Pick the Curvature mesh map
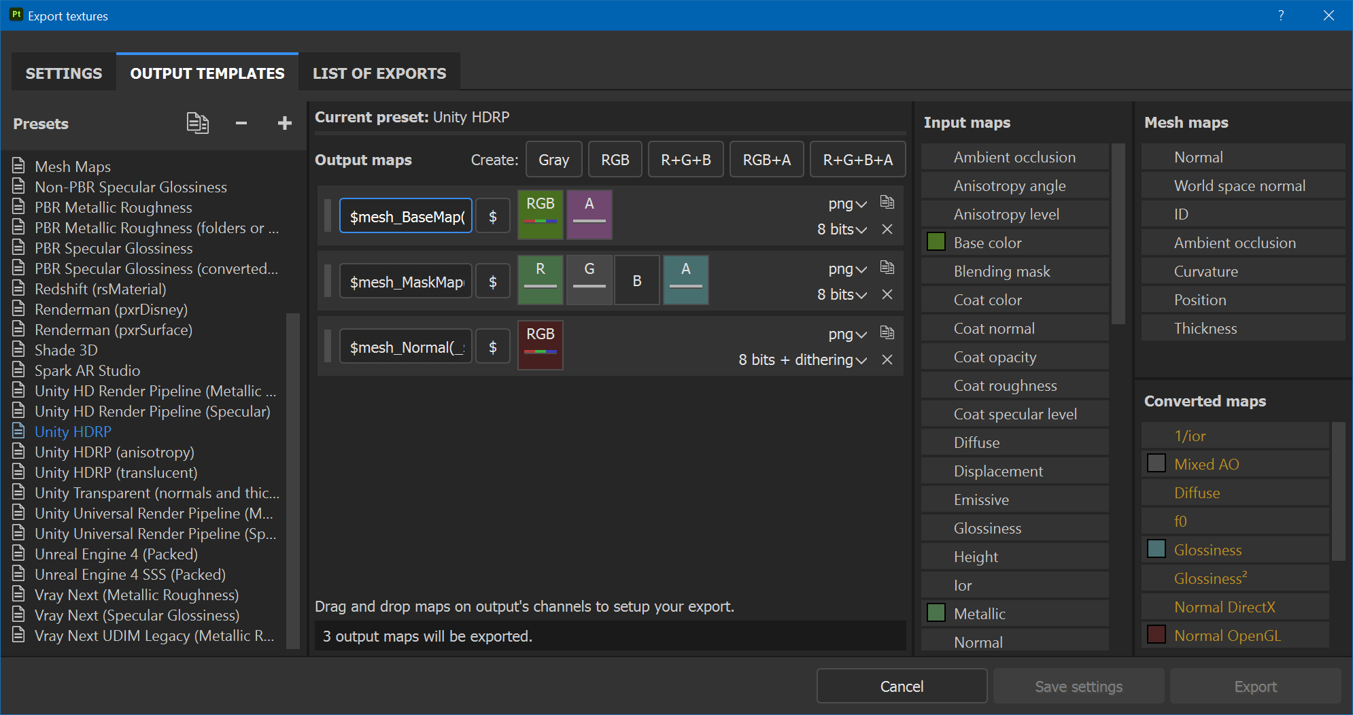Image resolution: width=1353 pixels, height=715 pixels. (x=1244, y=271)
